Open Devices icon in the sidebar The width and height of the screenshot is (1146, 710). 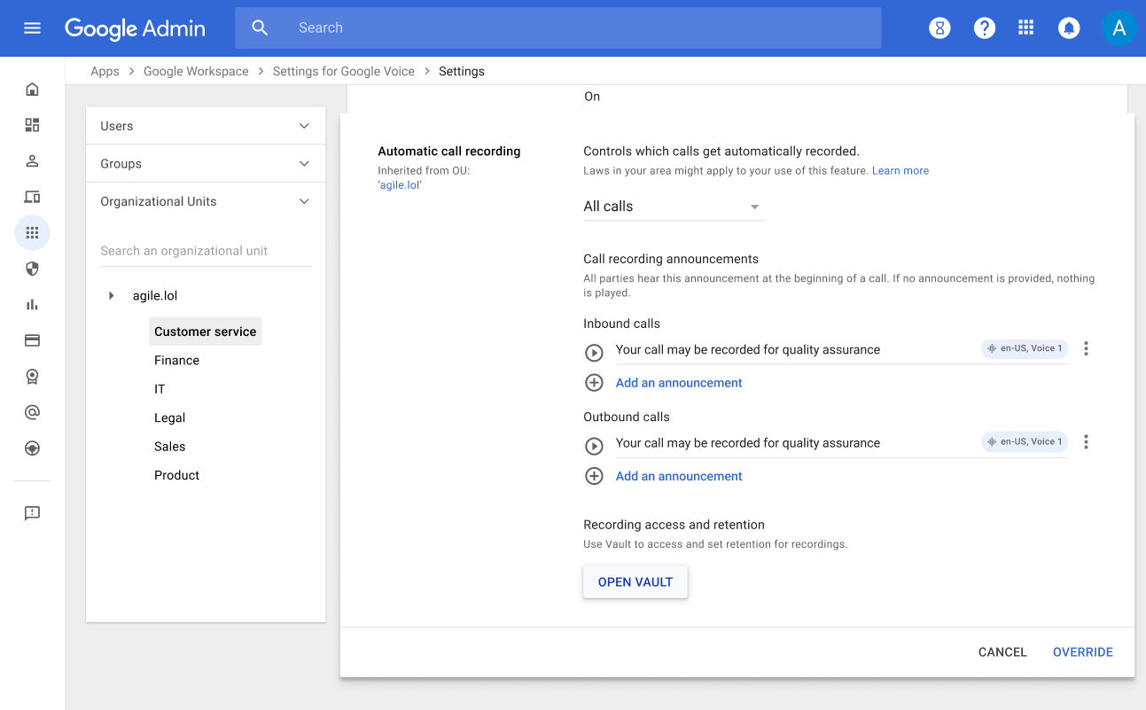(32, 197)
